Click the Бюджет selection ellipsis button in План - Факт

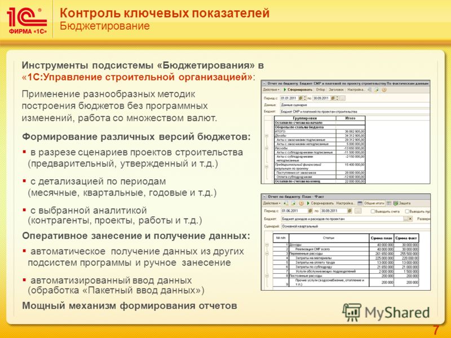click(x=405, y=219)
